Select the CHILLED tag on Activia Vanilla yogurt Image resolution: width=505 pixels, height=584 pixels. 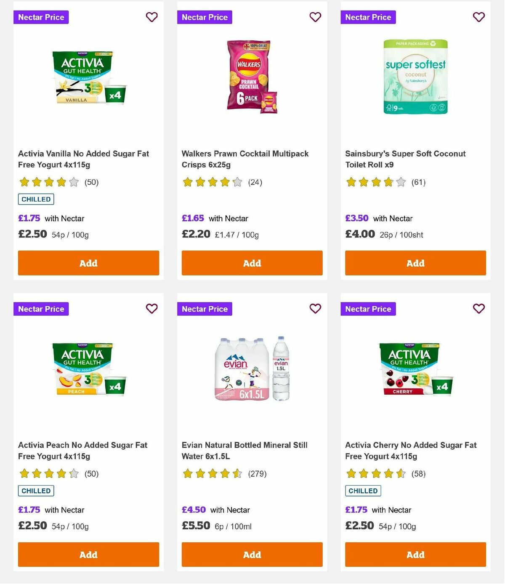(x=36, y=199)
